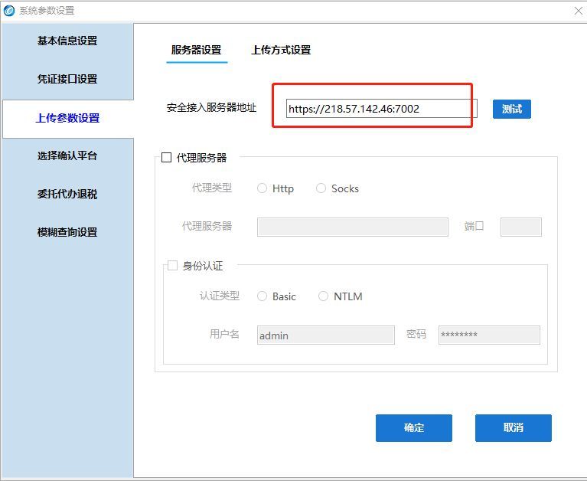Click the 代理类型 label
The height and width of the screenshot is (481, 587).
click(212, 188)
